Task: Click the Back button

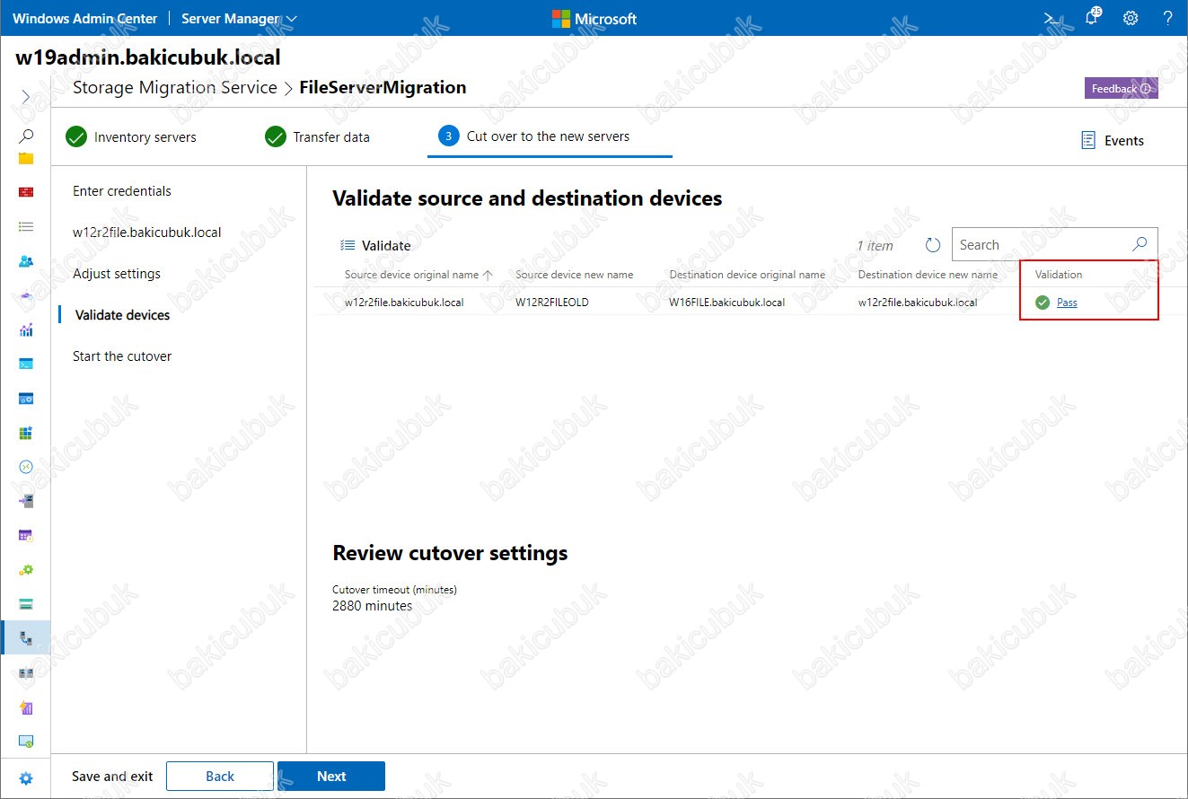Action: click(220, 777)
